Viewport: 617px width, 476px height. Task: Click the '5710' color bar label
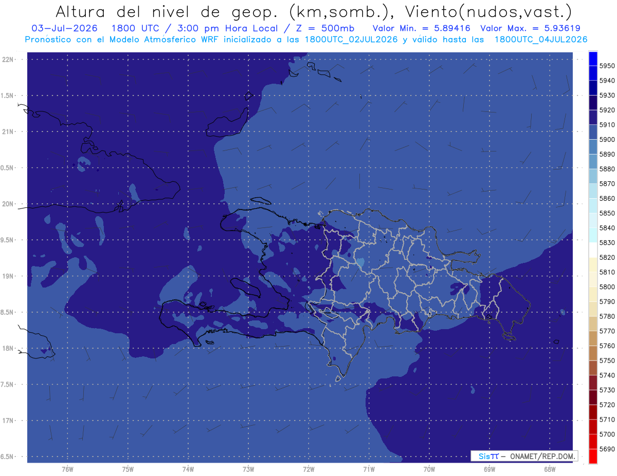(607, 420)
